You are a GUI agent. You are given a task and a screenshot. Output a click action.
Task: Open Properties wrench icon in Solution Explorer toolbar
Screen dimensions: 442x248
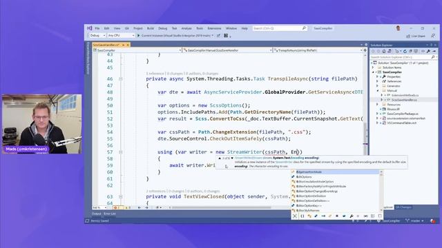[428, 51]
